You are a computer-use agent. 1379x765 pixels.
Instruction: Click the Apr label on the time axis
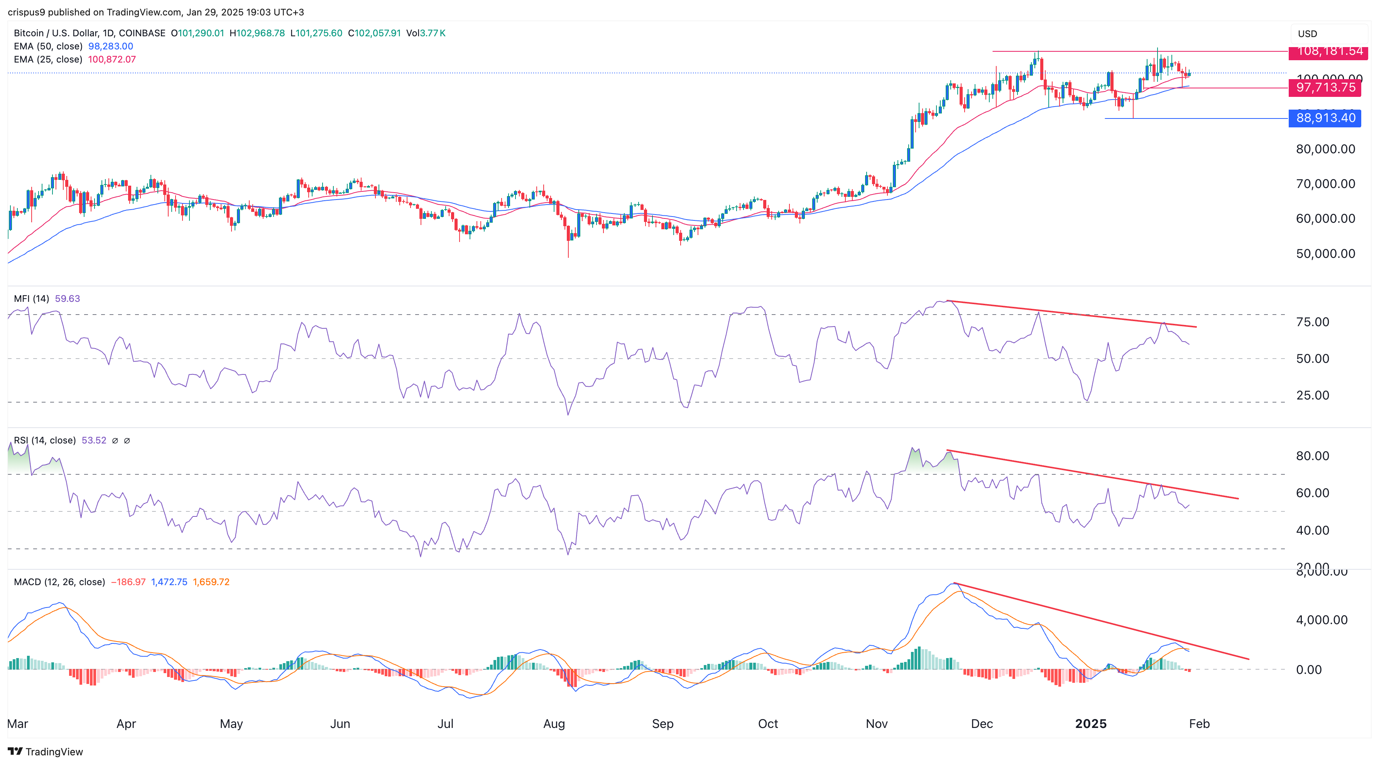[126, 724]
